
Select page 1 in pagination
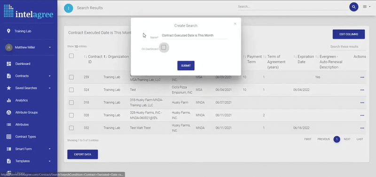[337, 139]
